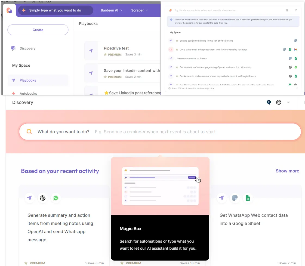Click OpenAI icon on Get keywords and a summary row

click(x=290, y=76)
